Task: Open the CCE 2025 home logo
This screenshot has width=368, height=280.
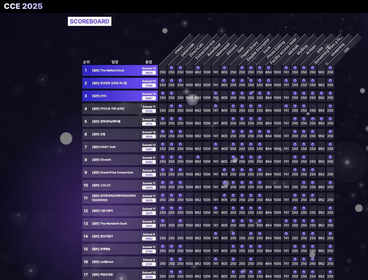Action: click(23, 6)
